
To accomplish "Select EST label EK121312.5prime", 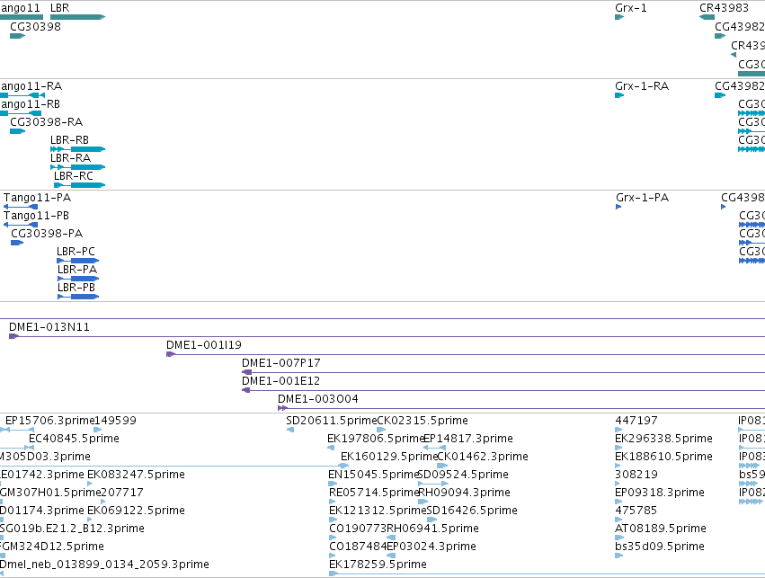I will [x=378, y=511].
